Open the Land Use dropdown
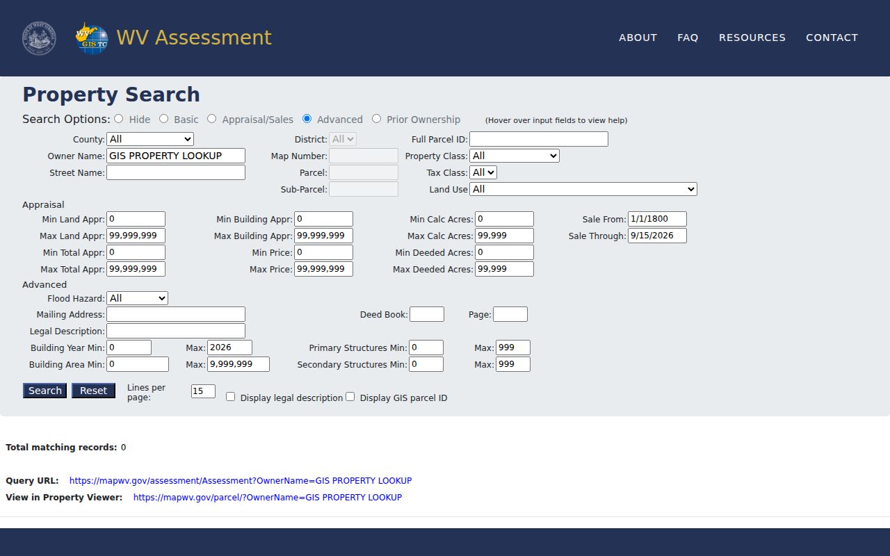 point(583,189)
